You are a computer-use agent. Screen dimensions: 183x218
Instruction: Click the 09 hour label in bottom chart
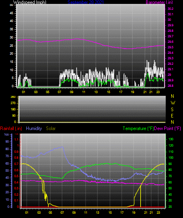[74, 213]
